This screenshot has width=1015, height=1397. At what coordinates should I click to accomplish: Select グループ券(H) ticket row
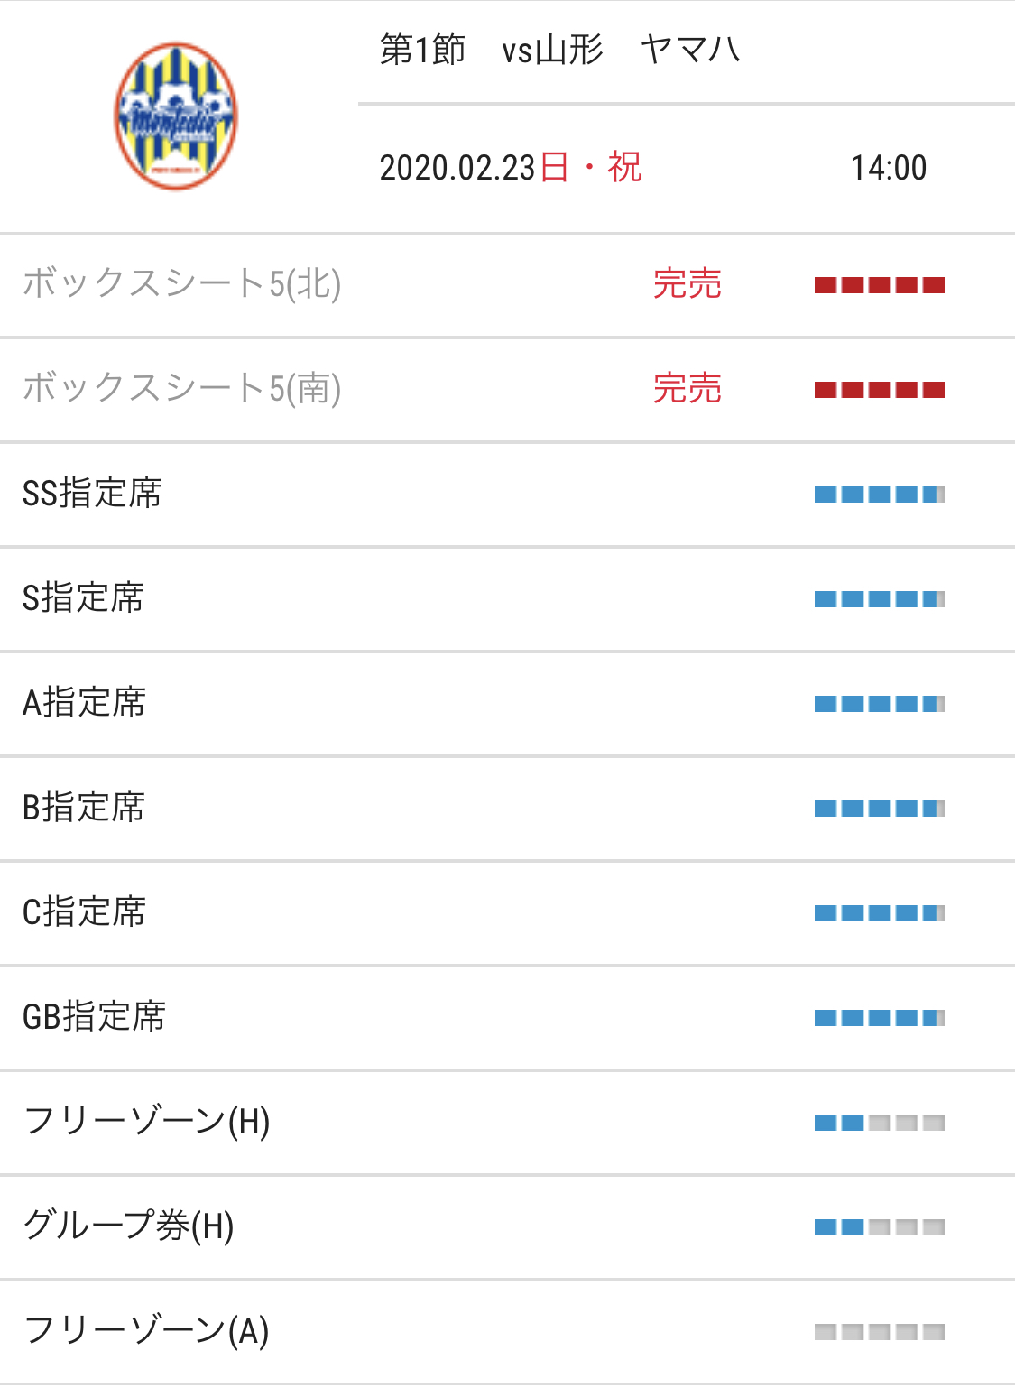coord(507,1227)
